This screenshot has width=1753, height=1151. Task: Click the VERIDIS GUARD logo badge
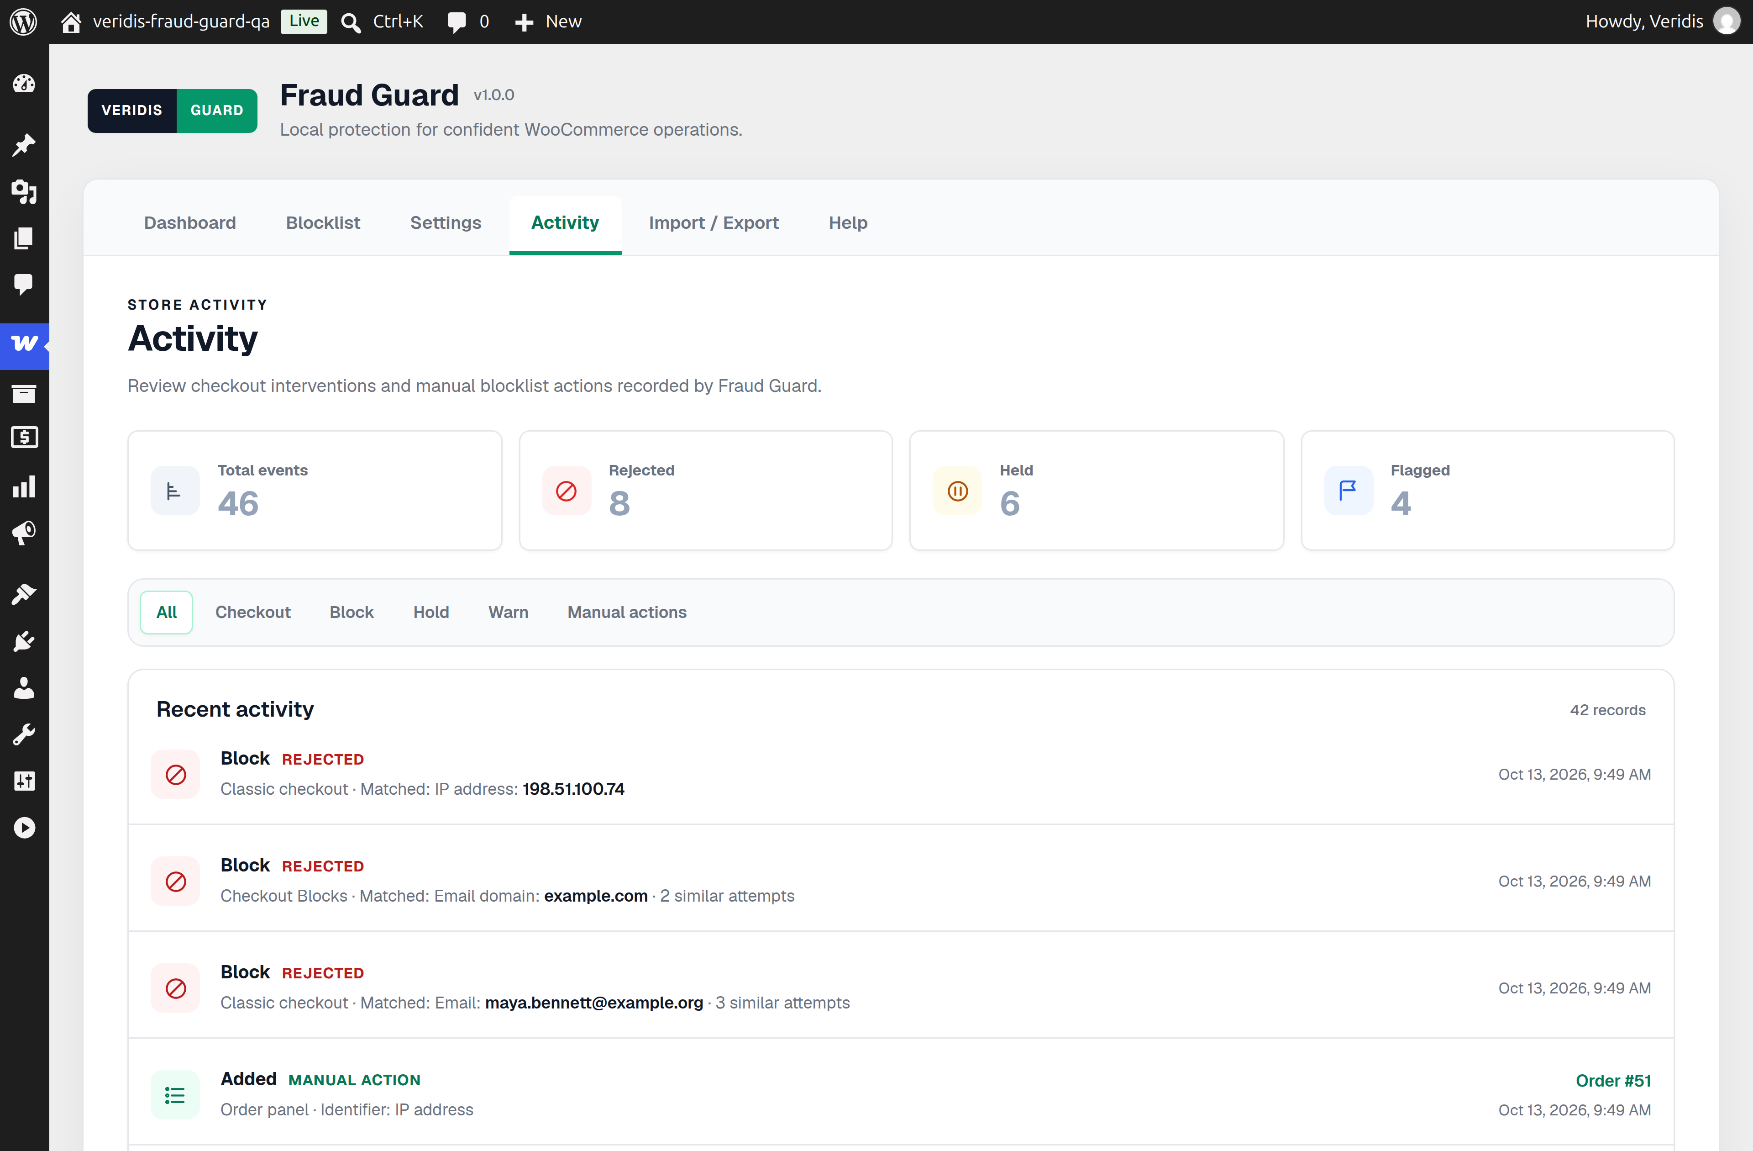(x=173, y=111)
